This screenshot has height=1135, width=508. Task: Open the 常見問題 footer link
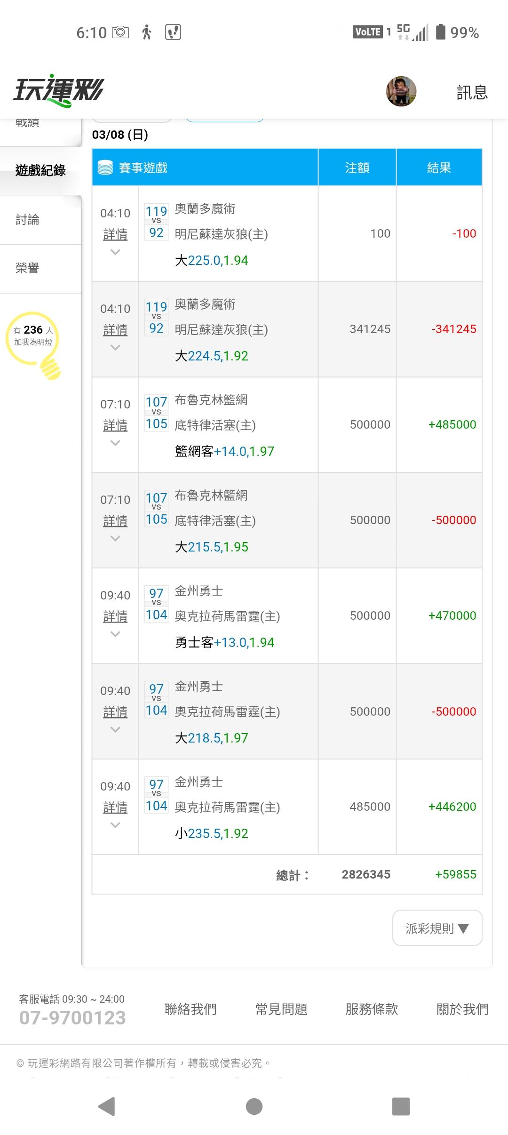tap(281, 1009)
